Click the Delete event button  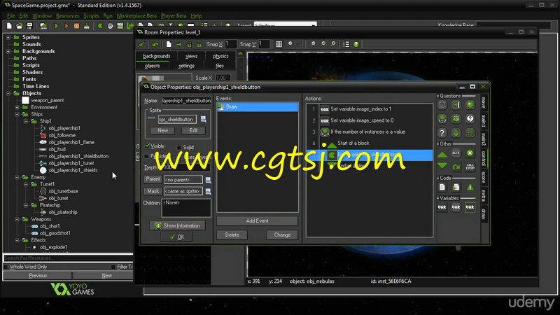coord(232,235)
